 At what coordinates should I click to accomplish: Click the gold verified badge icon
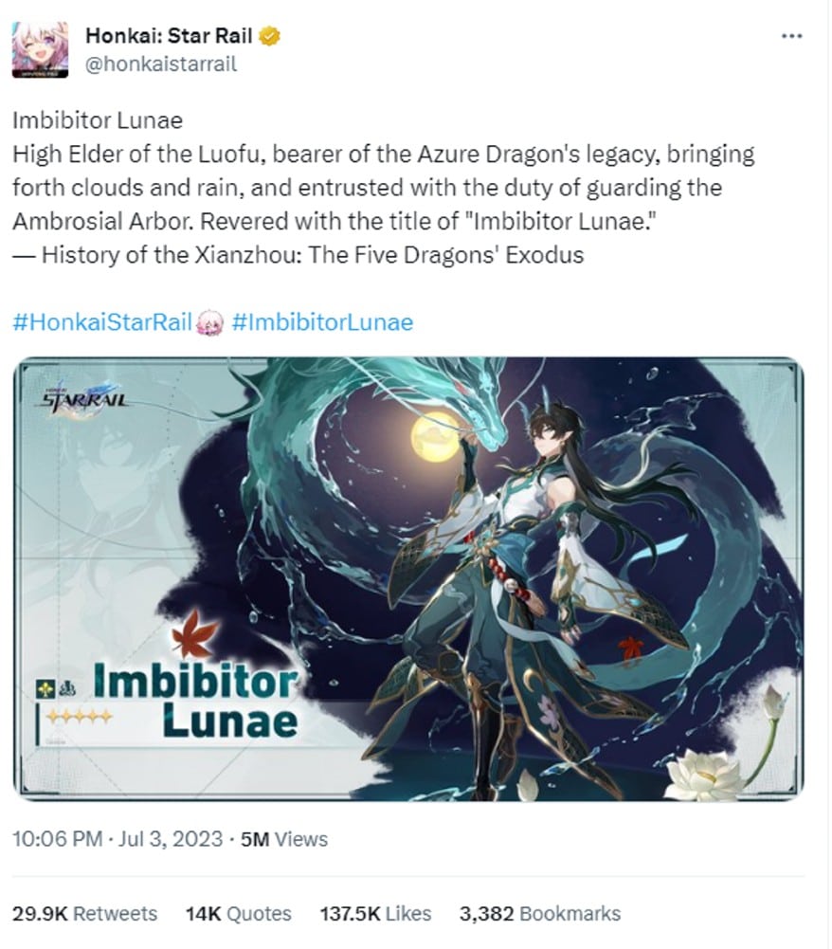pyautogui.click(x=269, y=36)
